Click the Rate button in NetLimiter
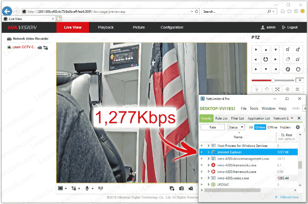308x204 pixels. point(212,127)
